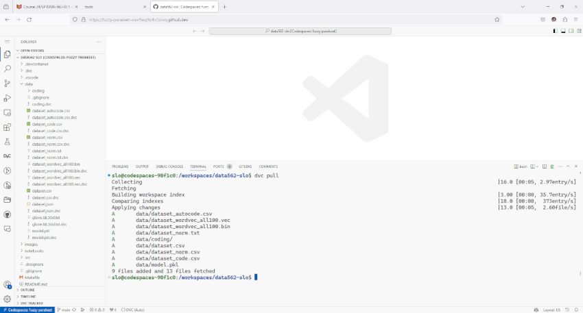Open the Source Control view

point(7,84)
